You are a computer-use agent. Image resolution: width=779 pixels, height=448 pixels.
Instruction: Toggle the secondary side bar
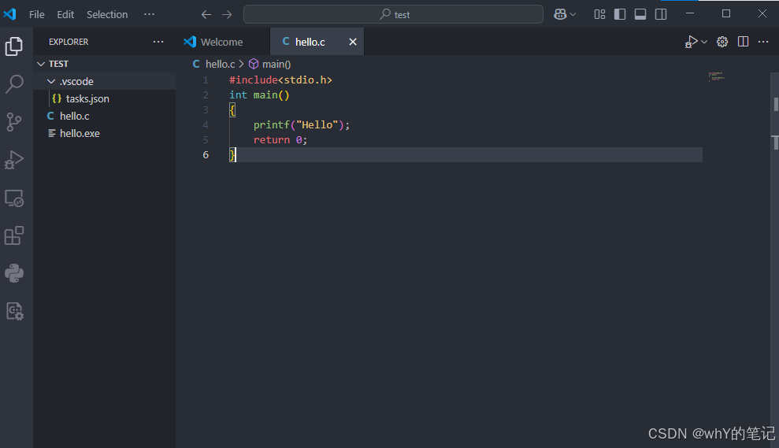coord(661,14)
